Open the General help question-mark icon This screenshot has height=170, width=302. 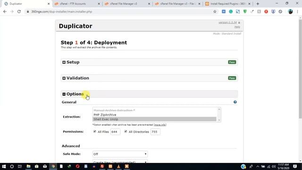click(x=235, y=102)
